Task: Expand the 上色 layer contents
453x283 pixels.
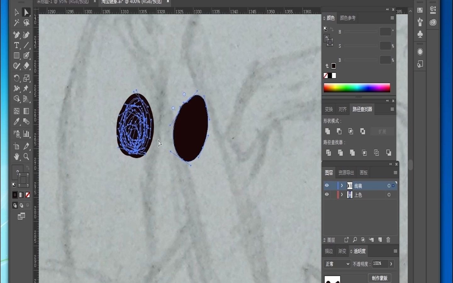Action: (x=342, y=195)
